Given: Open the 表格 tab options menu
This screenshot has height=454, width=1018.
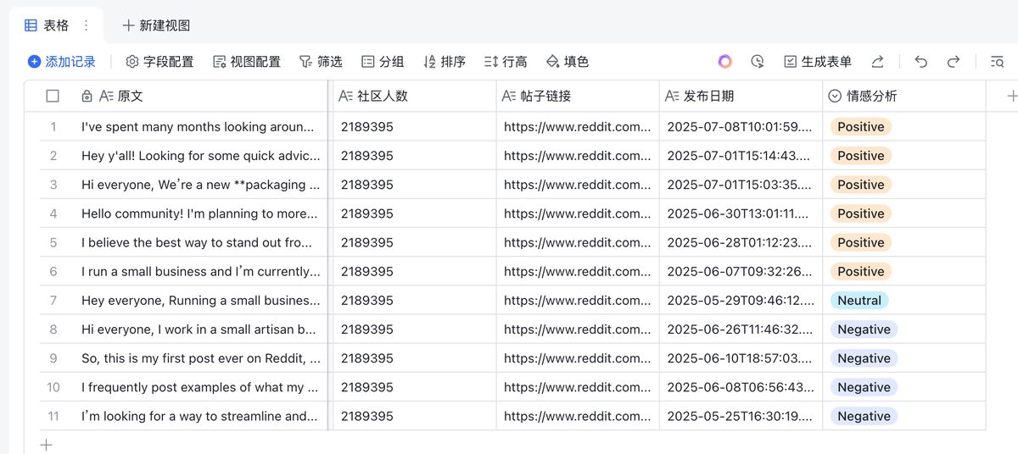Looking at the screenshot, I should [86, 25].
